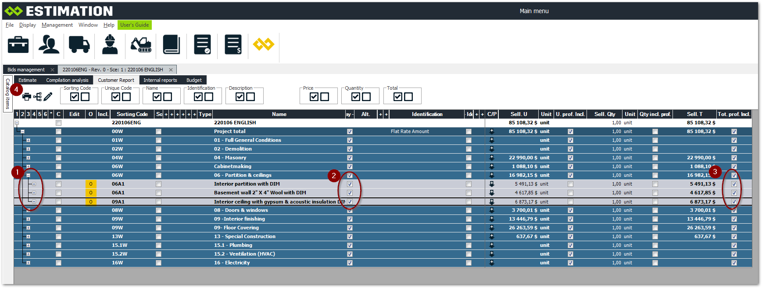Open the excavator equipment icon

[141, 45]
